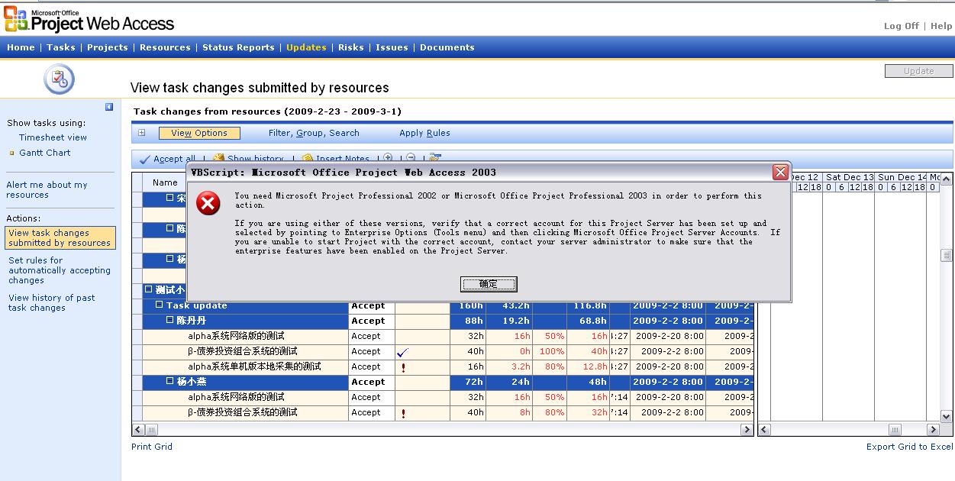Open Filter, Group, Search options

point(314,133)
